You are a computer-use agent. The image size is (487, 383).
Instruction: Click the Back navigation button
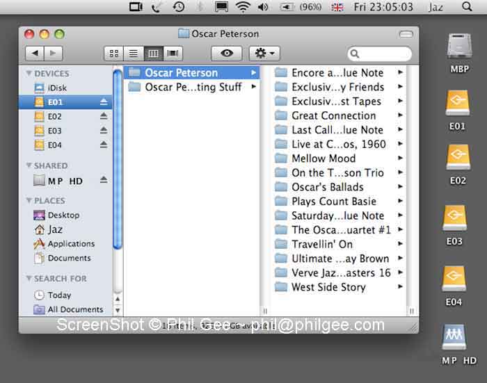tap(35, 54)
